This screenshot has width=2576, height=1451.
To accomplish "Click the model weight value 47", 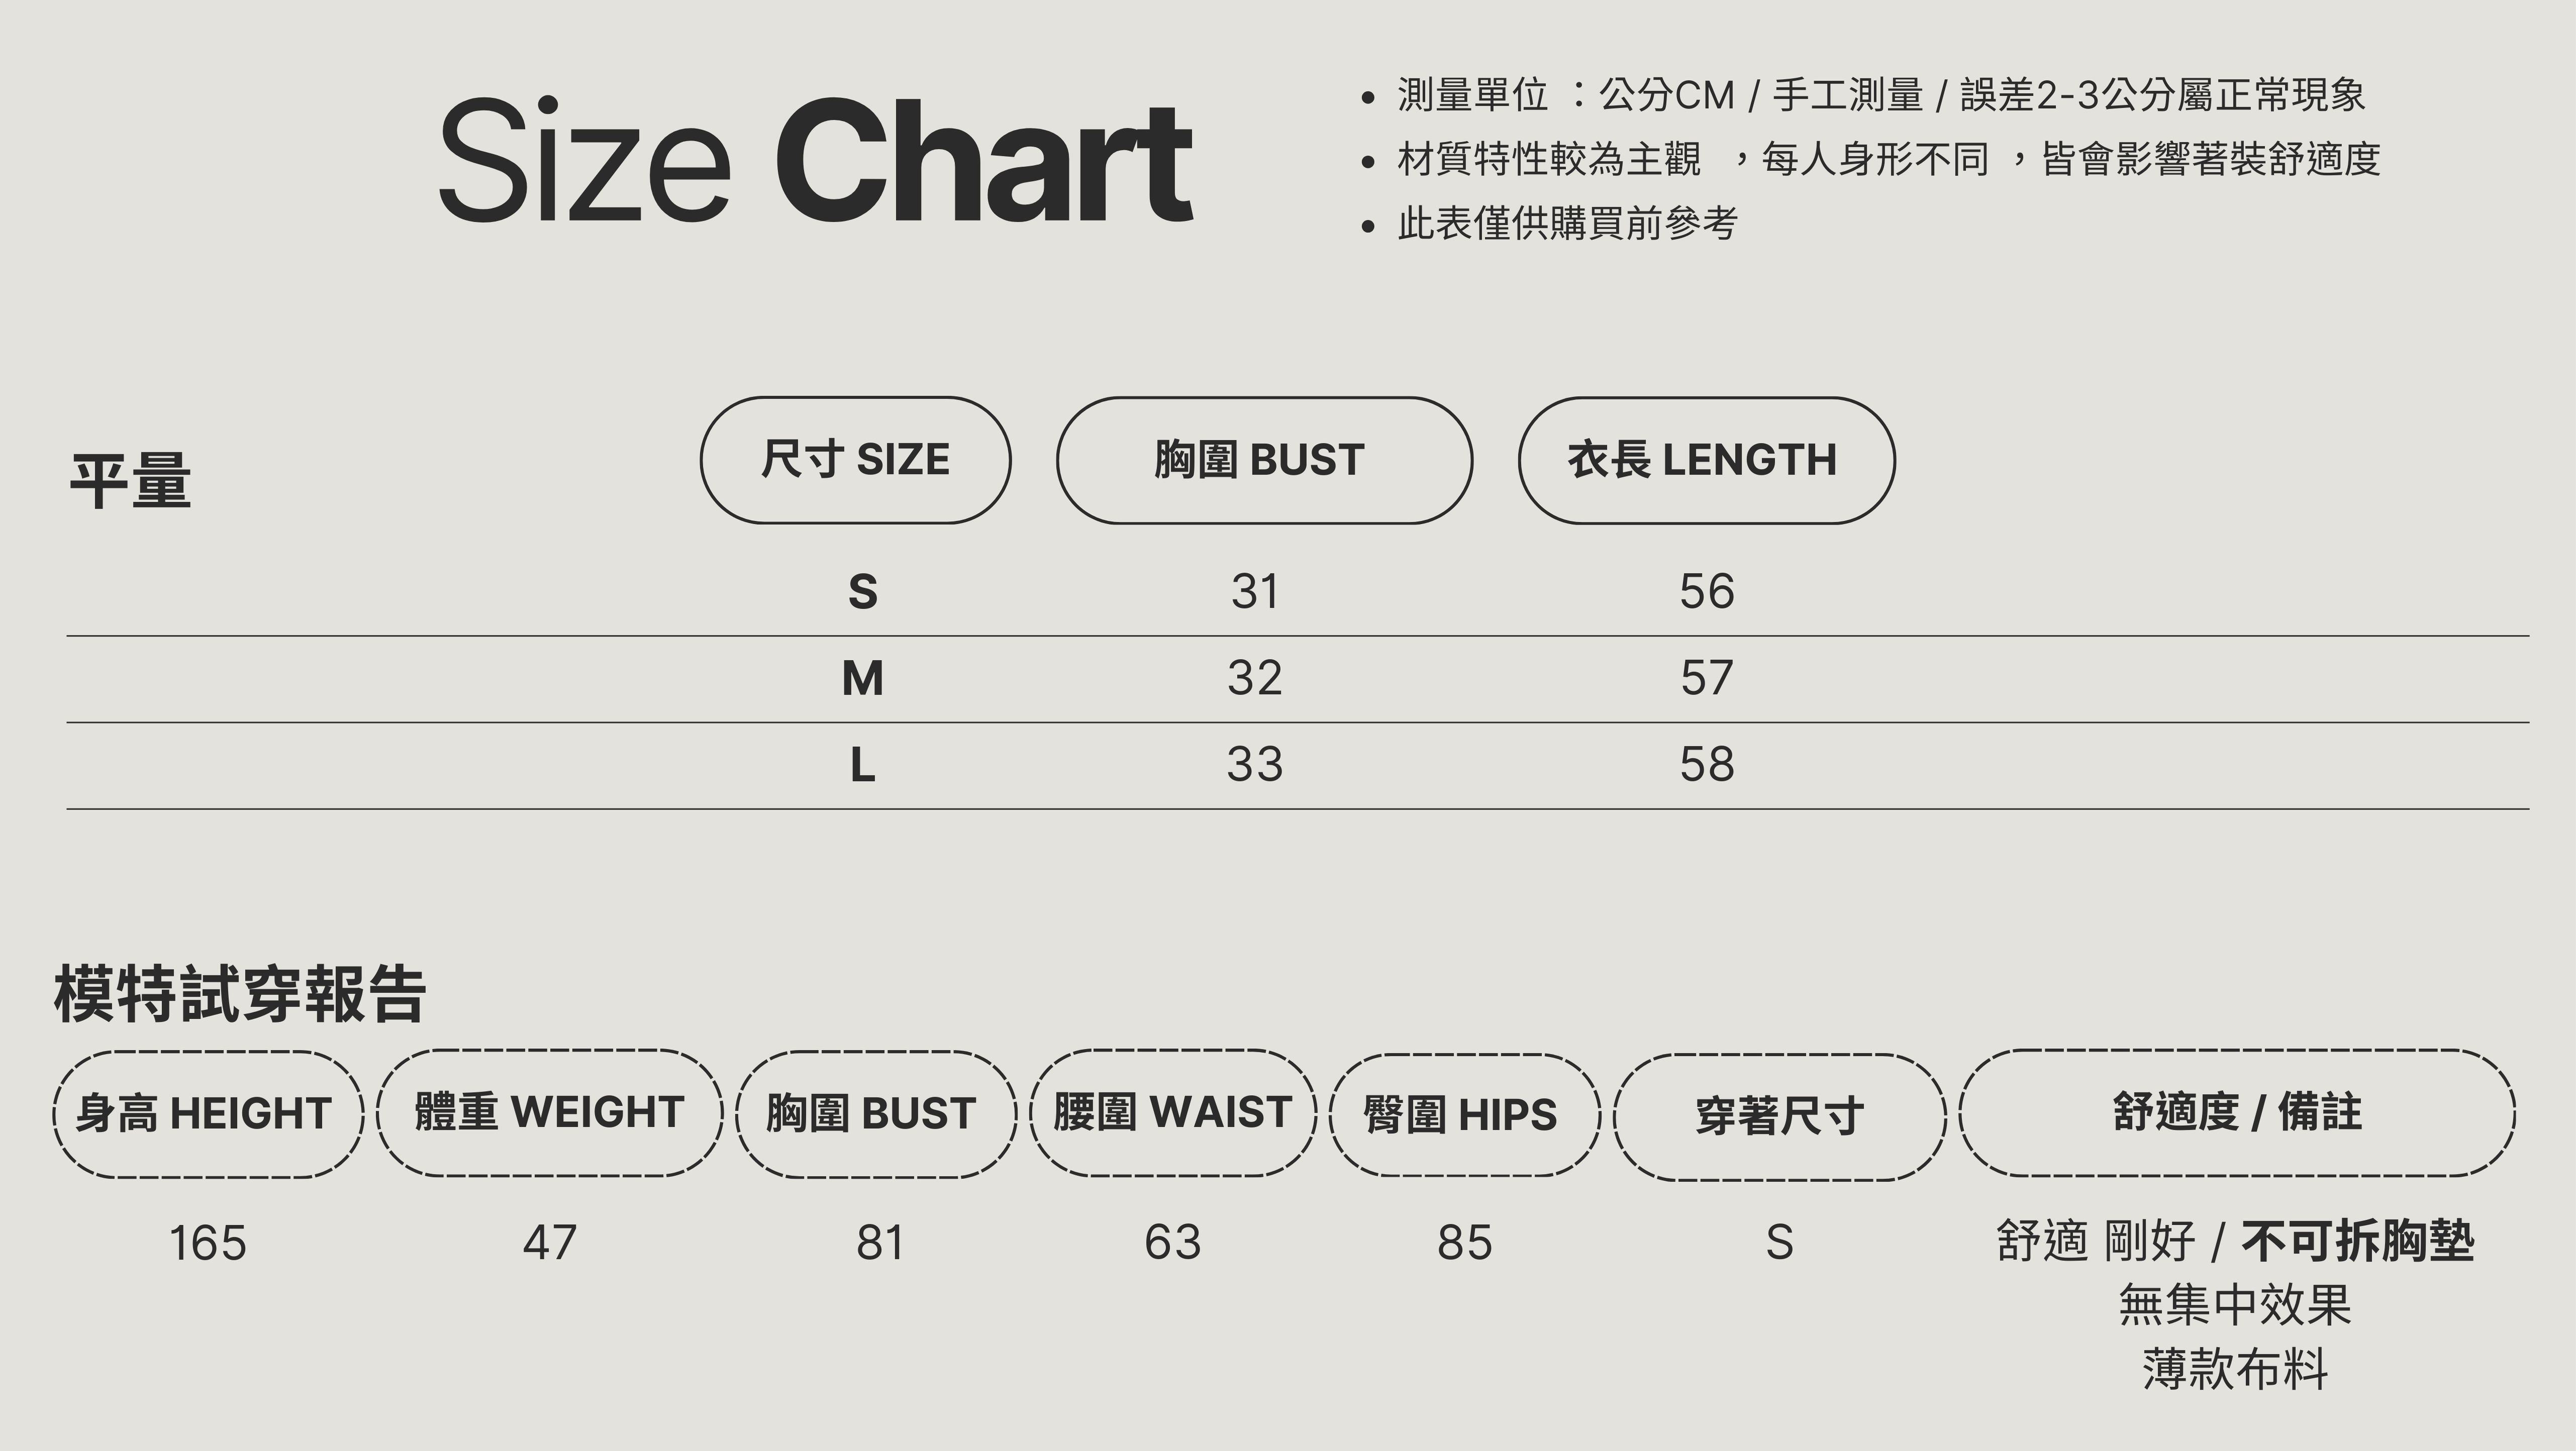I will tap(549, 1243).
